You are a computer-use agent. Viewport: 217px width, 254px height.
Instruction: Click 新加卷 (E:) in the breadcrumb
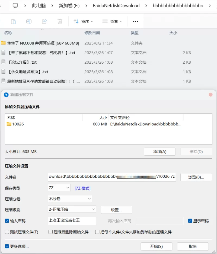coord(69,6)
